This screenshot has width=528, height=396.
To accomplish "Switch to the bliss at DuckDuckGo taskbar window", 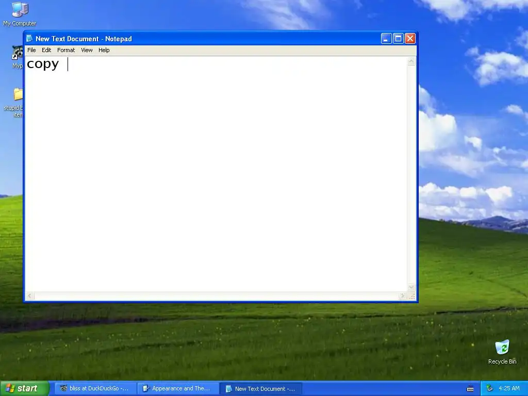I will [x=95, y=389].
